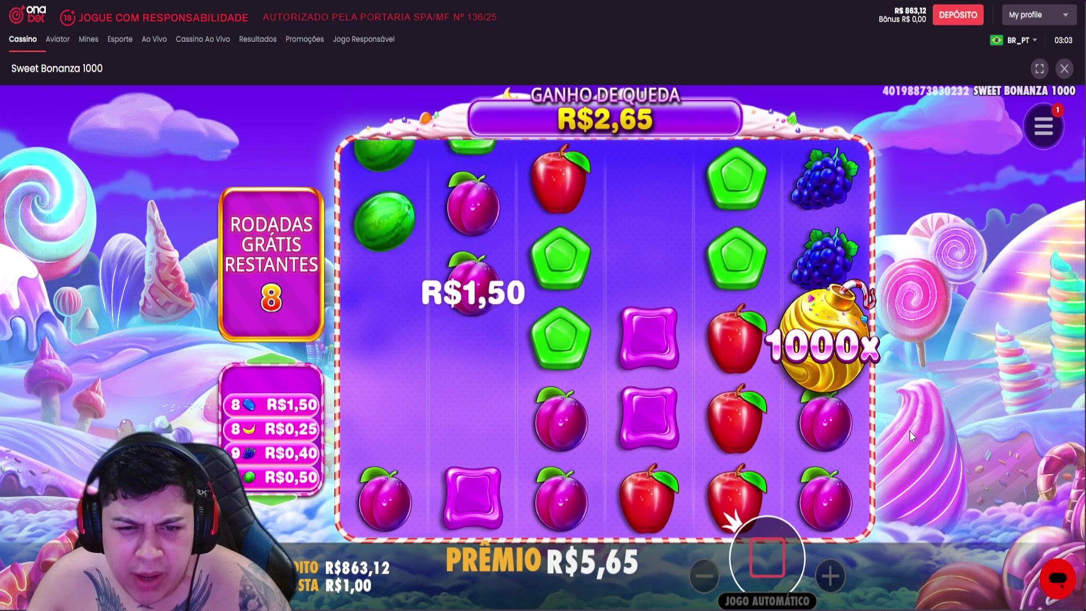Screen dimensions: 1086x611
Task: Switch to the Aviator tab
Action: (x=58, y=39)
